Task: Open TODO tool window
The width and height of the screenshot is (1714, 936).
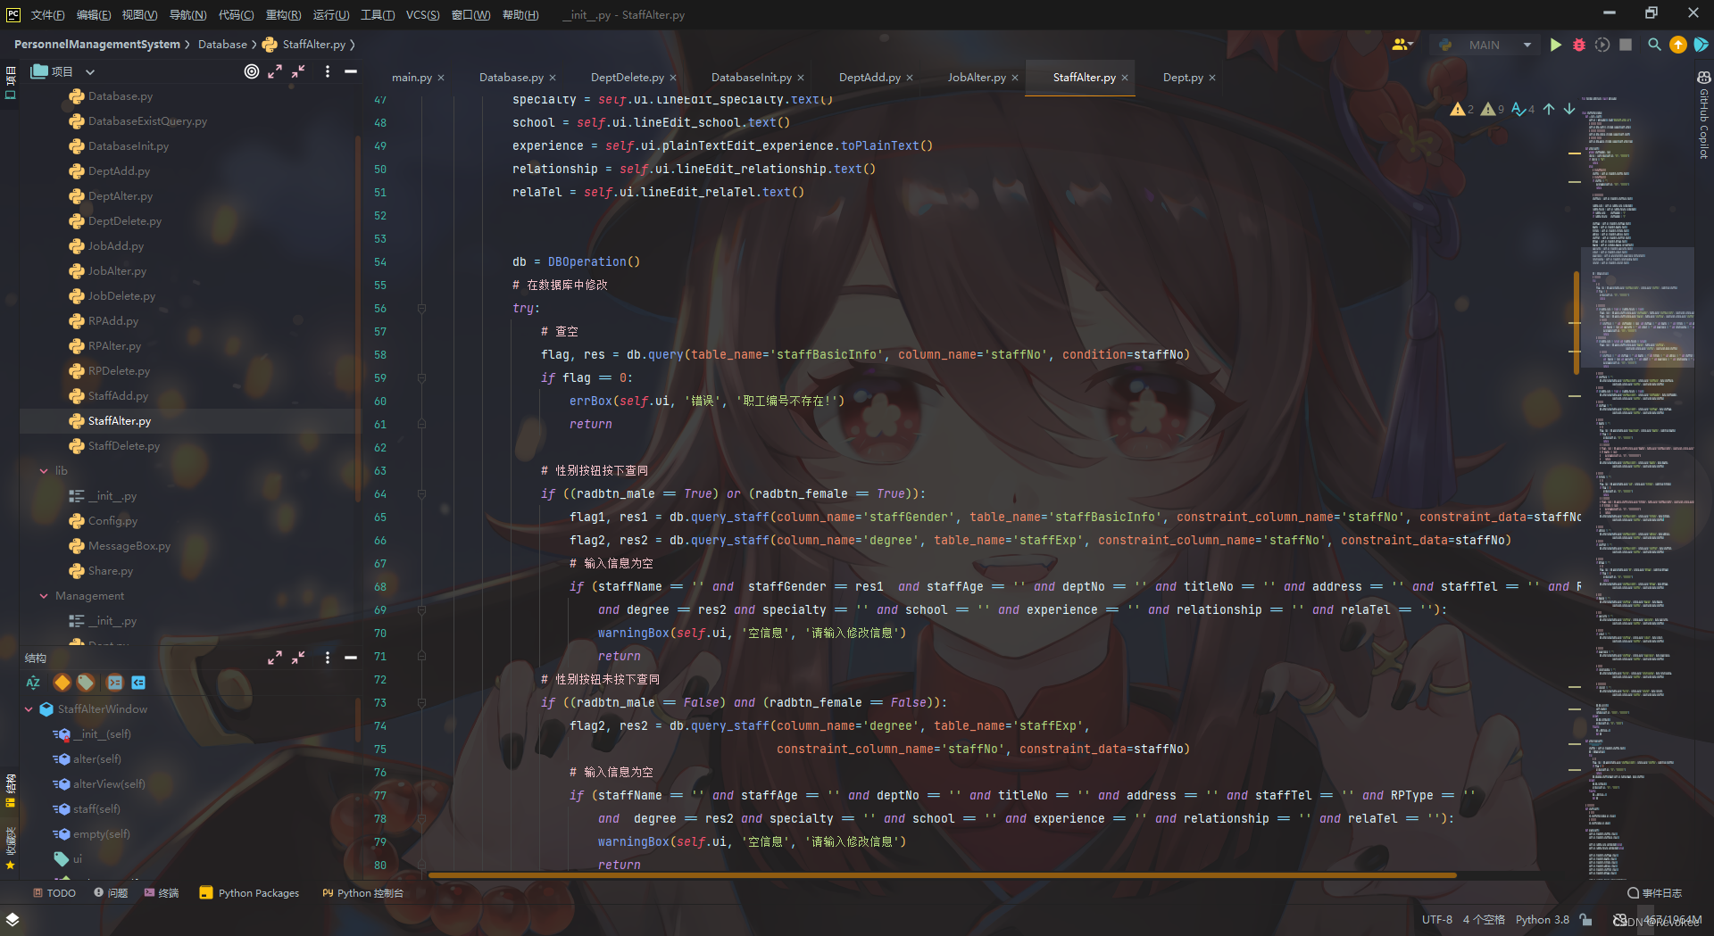Action: click(x=54, y=893)
